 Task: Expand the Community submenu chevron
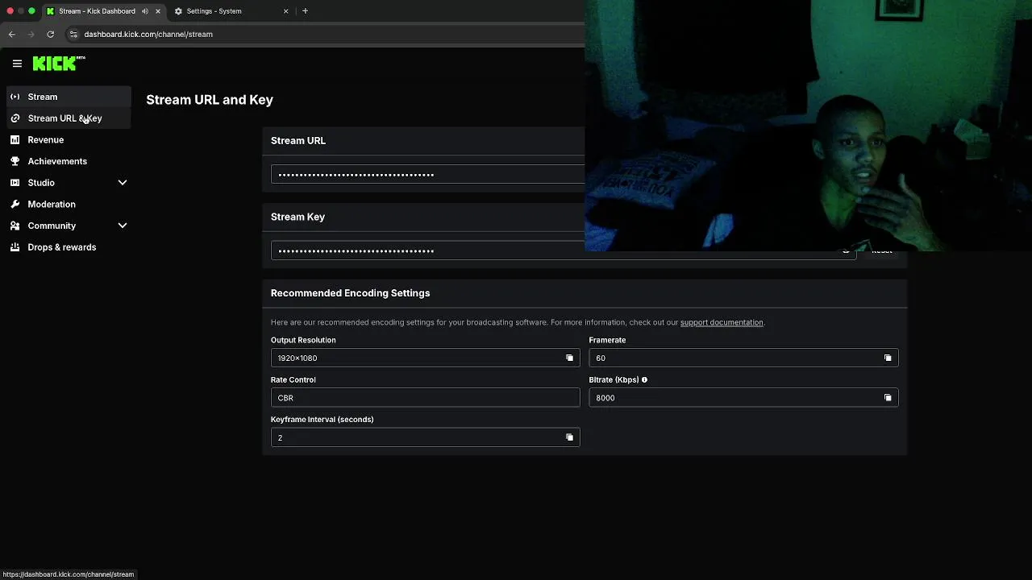[x=123, y=226]
